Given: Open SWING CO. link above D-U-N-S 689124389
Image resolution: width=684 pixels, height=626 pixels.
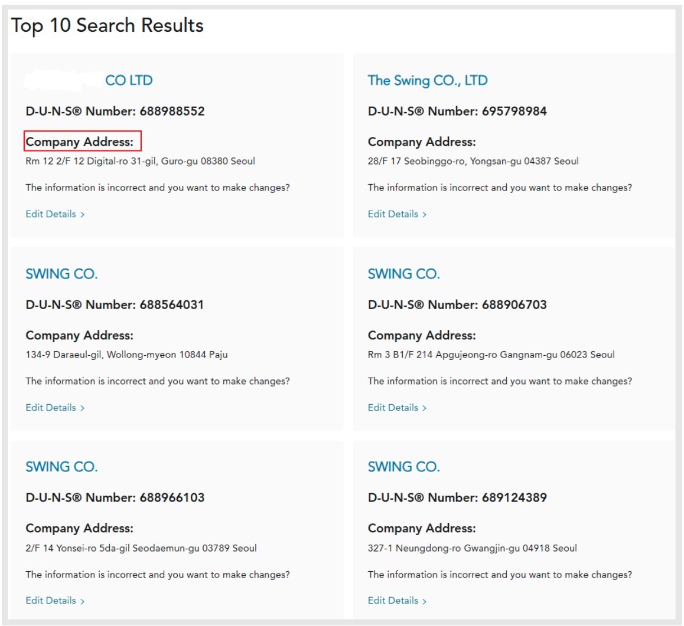Looking at the screenshot, I should click(403, 467).
